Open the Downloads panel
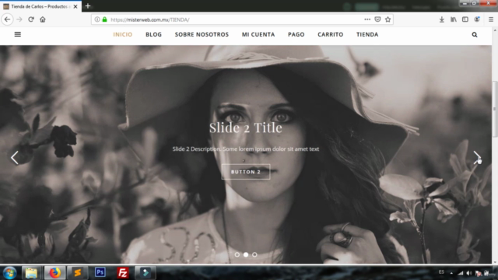The image size is (498, 280). (441, 19)
